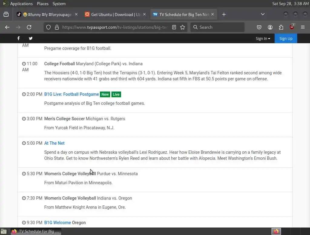
Task: Click the 3:00 PM time entry
Action: point(32,119)
